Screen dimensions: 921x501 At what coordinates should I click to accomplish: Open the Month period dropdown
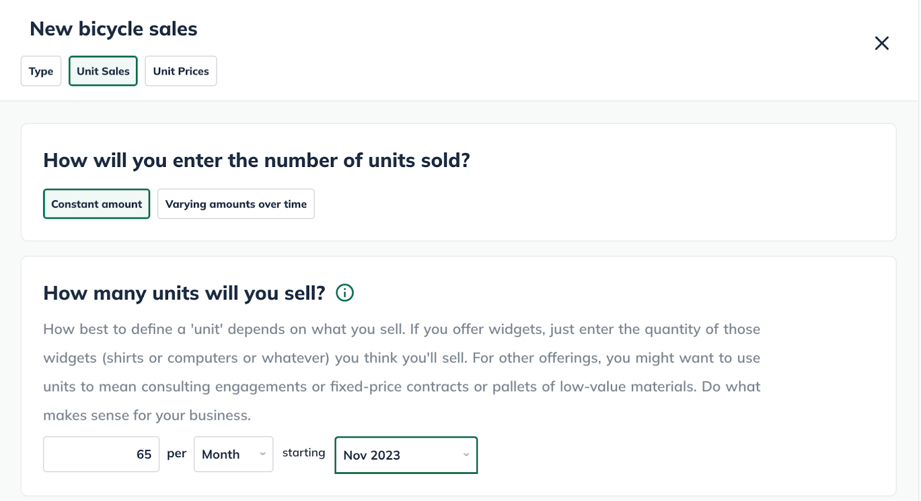point(233,454)
